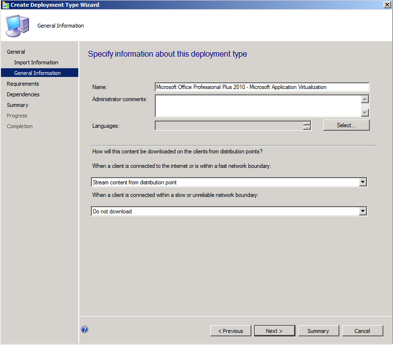Viewport: 393px width, 345px height.
Task: Select the Summary step in the left pane
Action: tap(17, 105)
